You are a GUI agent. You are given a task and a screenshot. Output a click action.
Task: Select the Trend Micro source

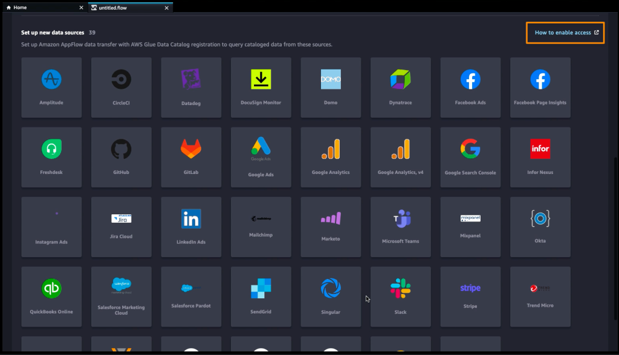(540, 297)
